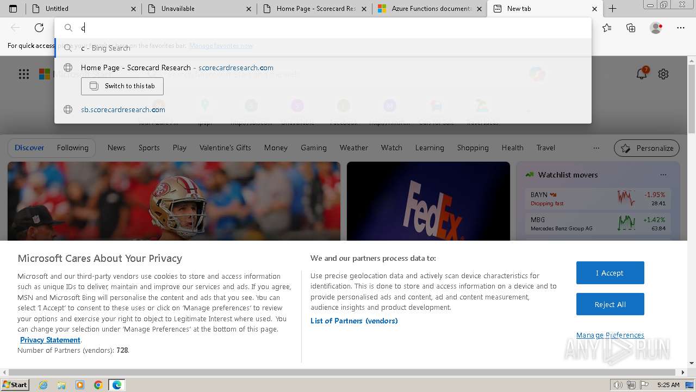Click Reject All on privacy banner
Viewport: 696px width, 392px height.
pos(610,304)
